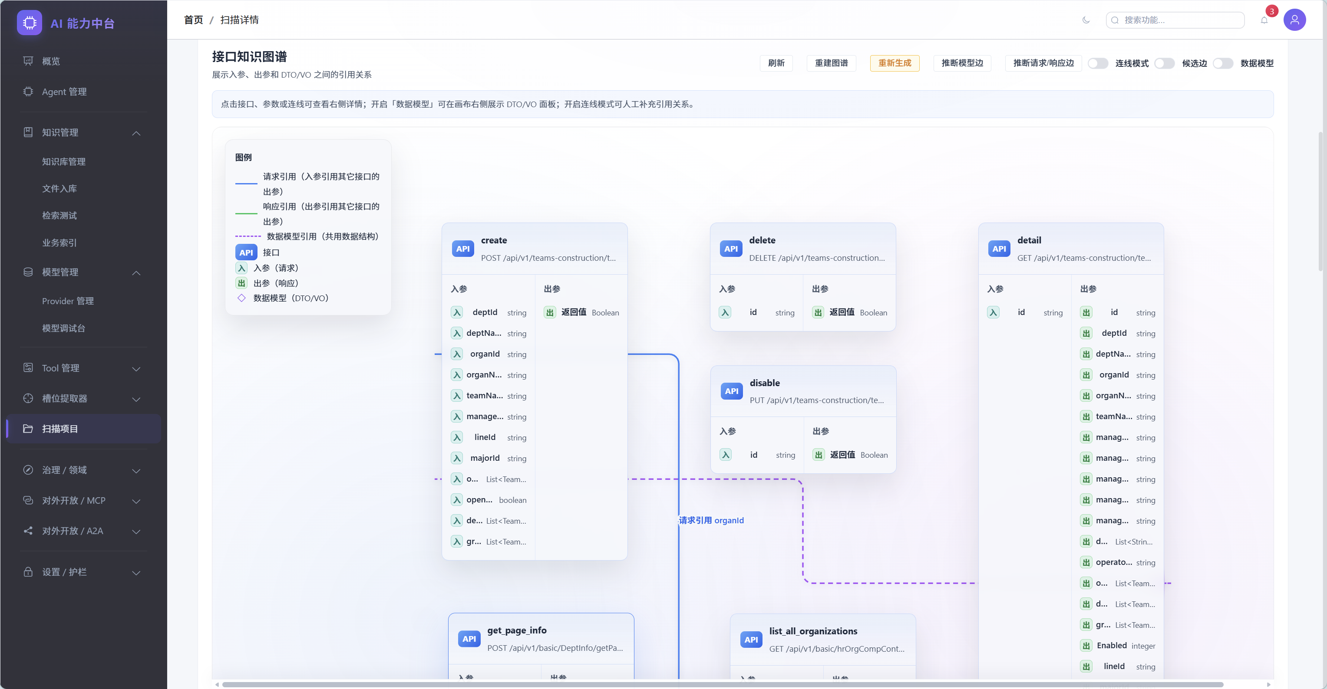Toggle dark mode moon icon
1327x689 pixels.
(x=1086, y=20)
